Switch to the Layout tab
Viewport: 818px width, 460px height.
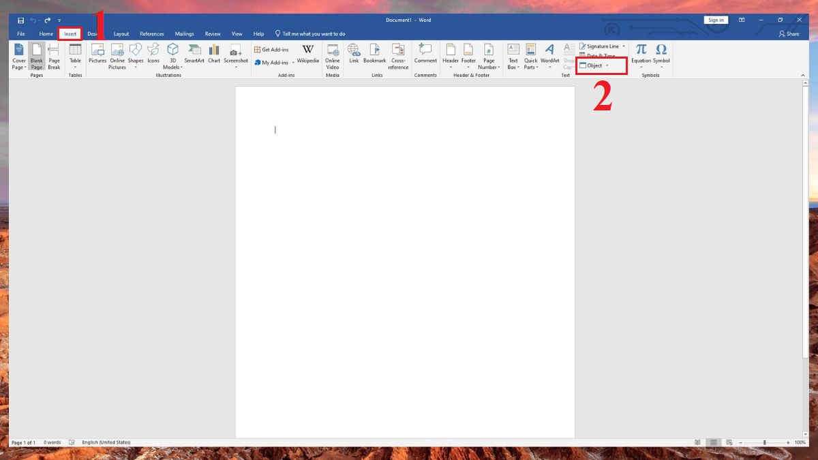[x=121, y=33]
